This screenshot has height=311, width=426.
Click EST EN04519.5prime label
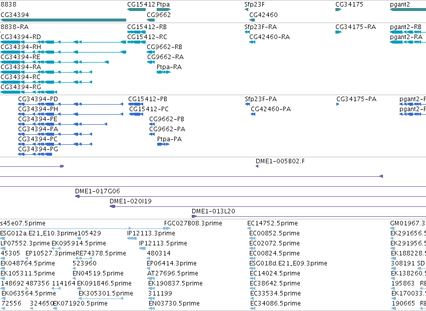[98, 273]
